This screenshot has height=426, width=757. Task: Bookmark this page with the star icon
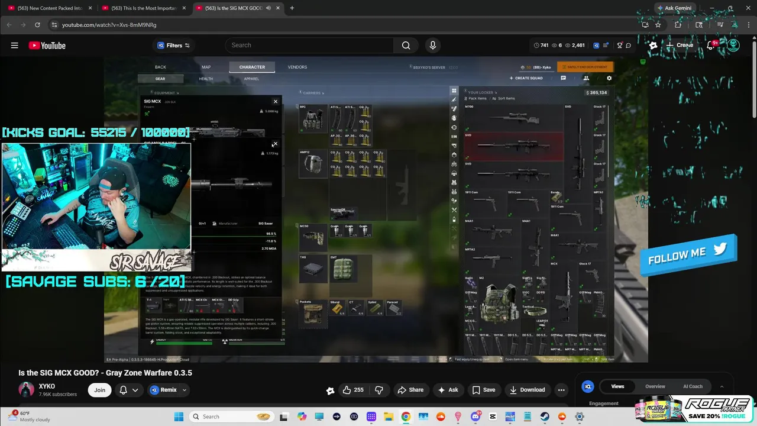tap(658, 25)
